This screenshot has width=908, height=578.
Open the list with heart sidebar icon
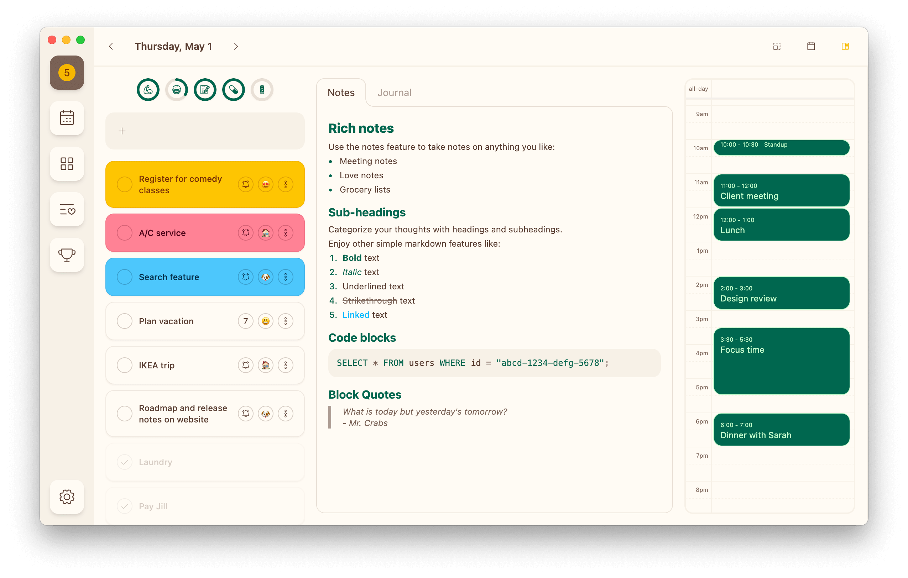tap(67, 209)
